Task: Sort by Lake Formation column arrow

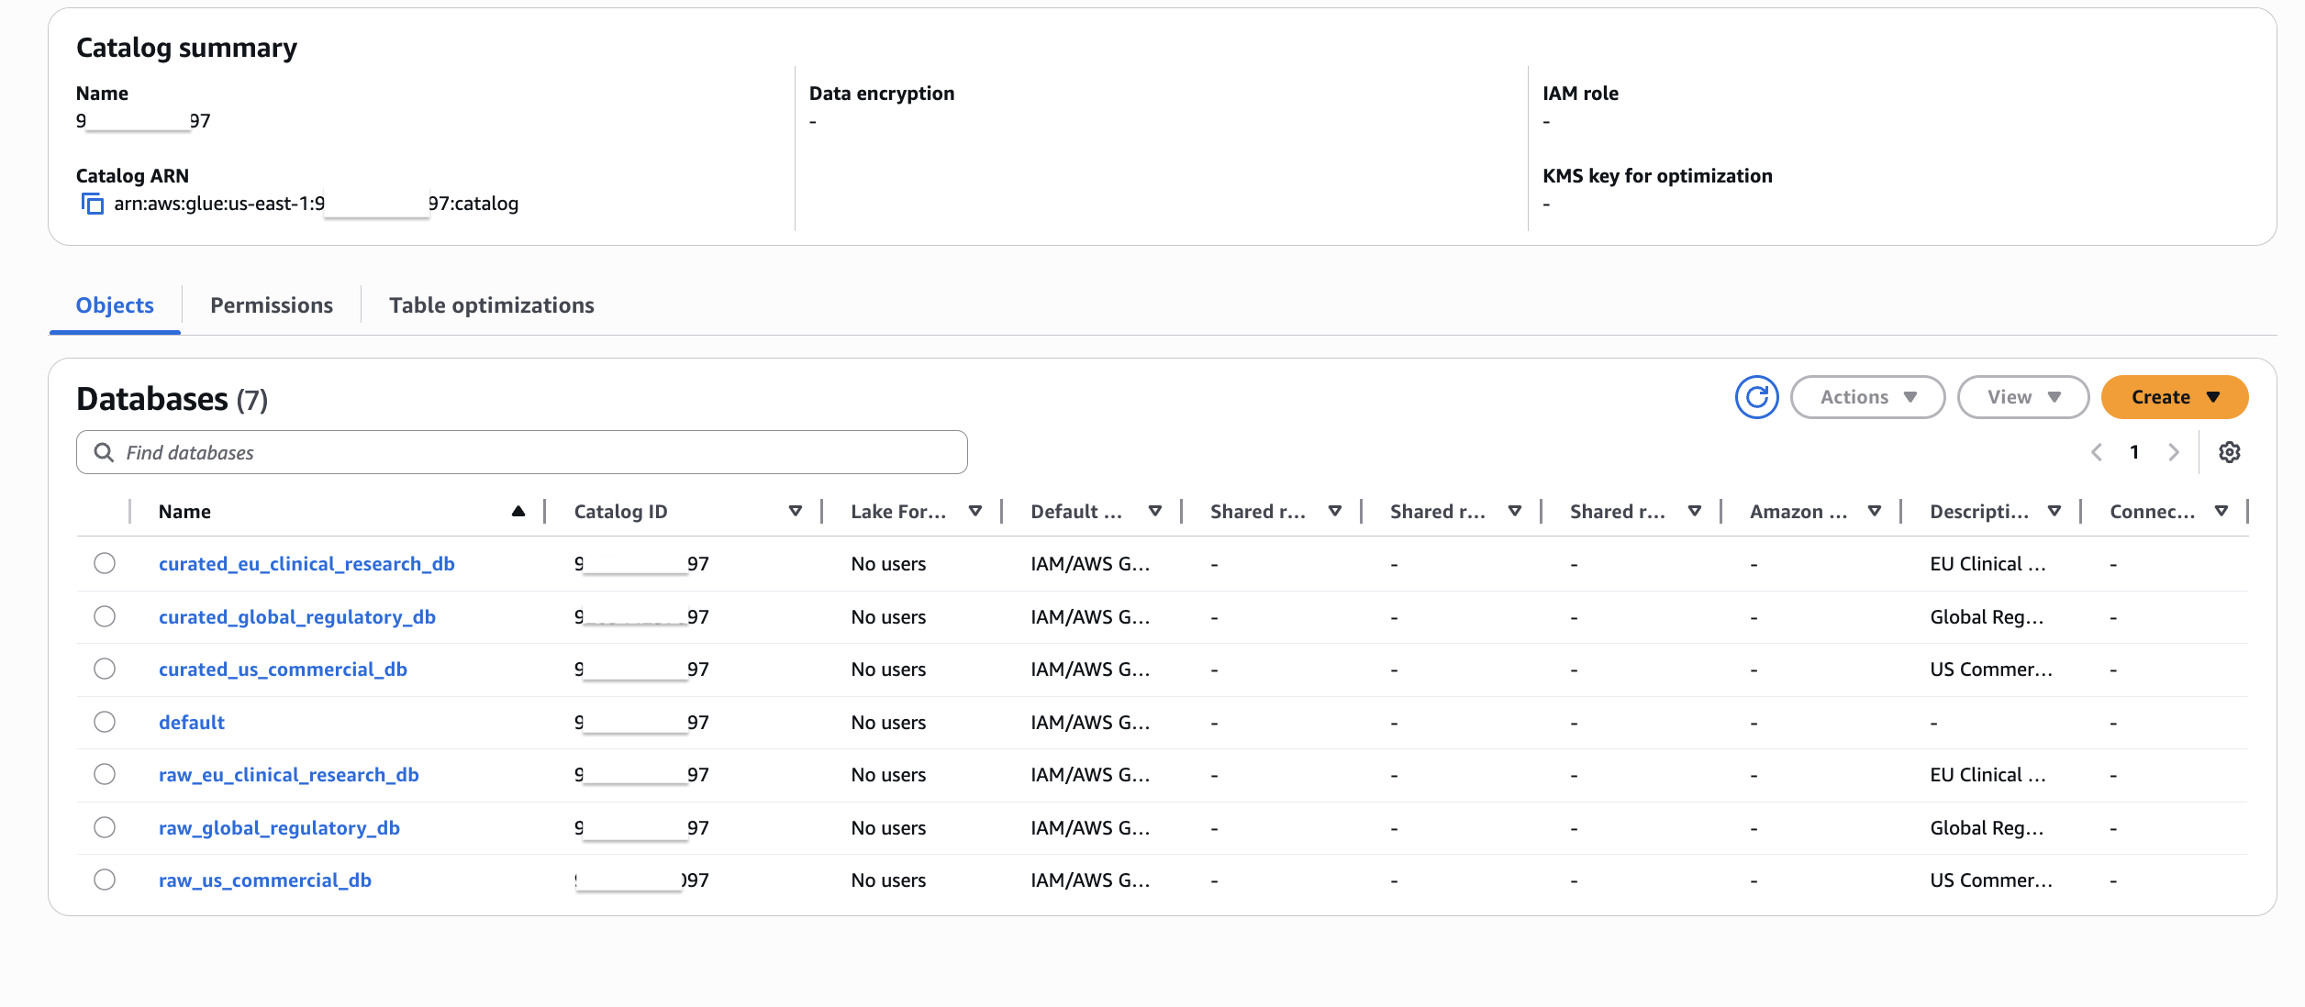Action: pyautogui.click(x=975, y=512)
